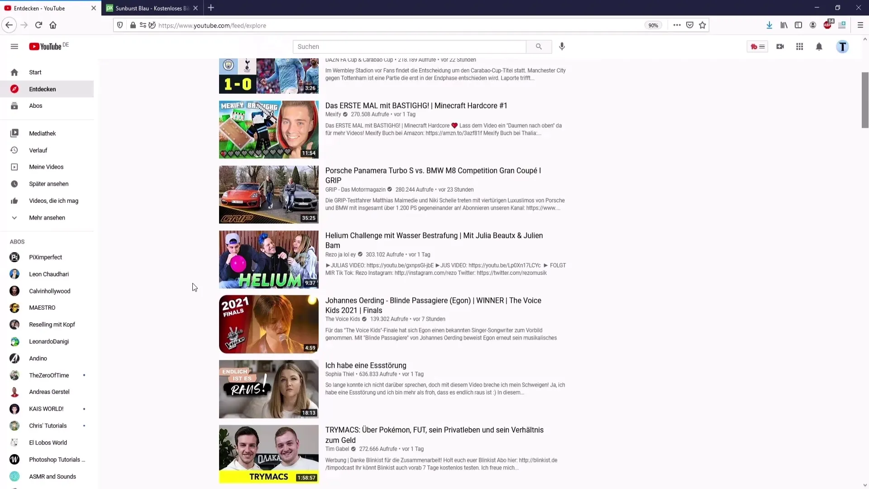Open the Mexify channel link
Screen dimensions: 869x489
333,115
